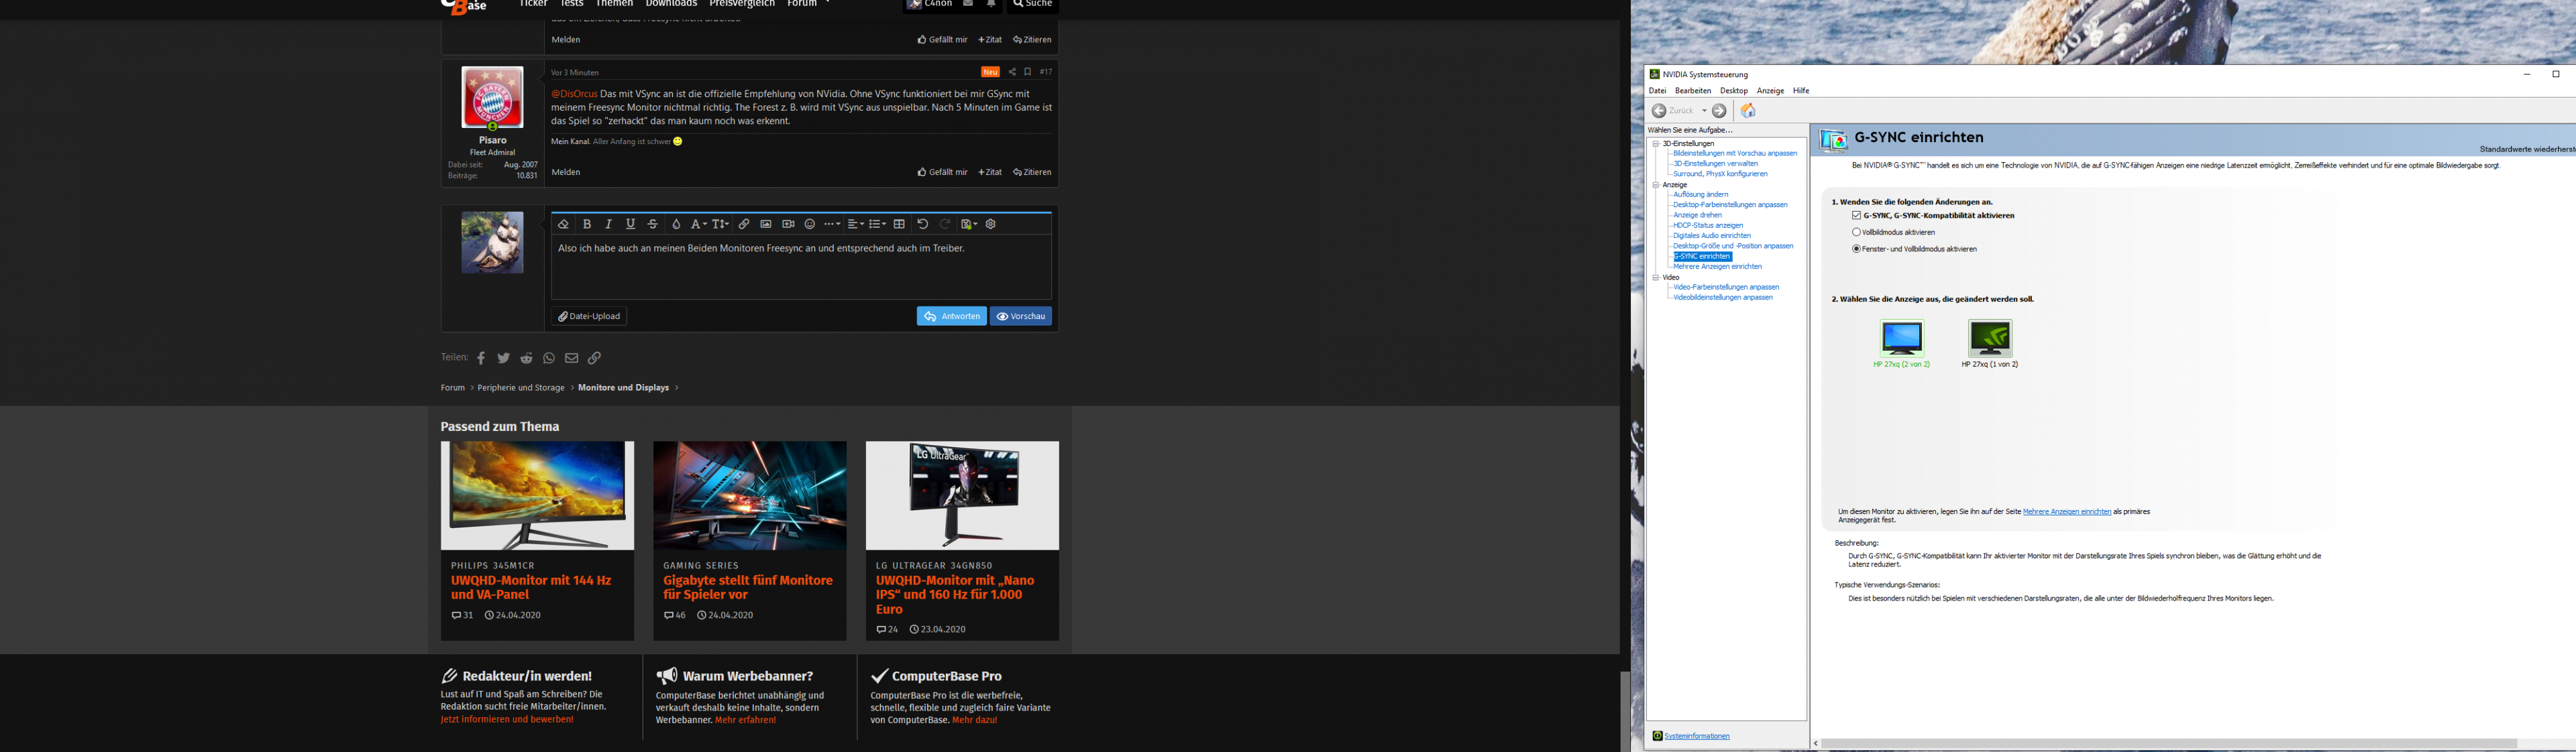The image size is (2576, 752).
Task: Collapse the Anzeige tree node
Action: pyautogui.click(x=1656, y=185)
